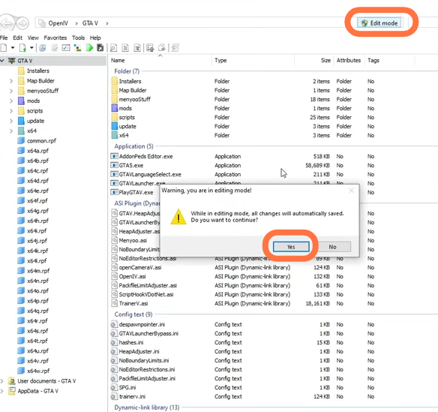Image resolution: width=438 pixels, height=412 pixels.
Task: Click the green play arrow icon
Action: coord(89,48)
